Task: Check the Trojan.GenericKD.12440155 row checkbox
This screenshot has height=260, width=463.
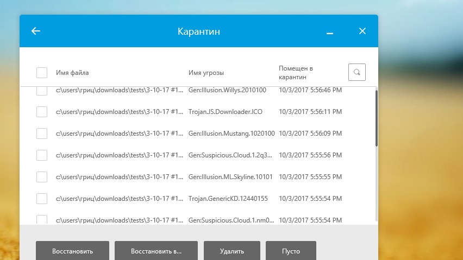Action: [x=42, y=199]
